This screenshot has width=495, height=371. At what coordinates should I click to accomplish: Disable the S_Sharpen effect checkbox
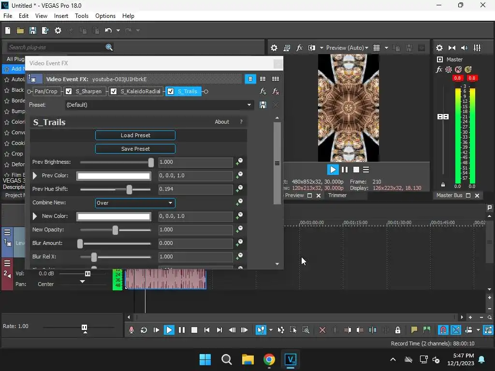[69, 91]
